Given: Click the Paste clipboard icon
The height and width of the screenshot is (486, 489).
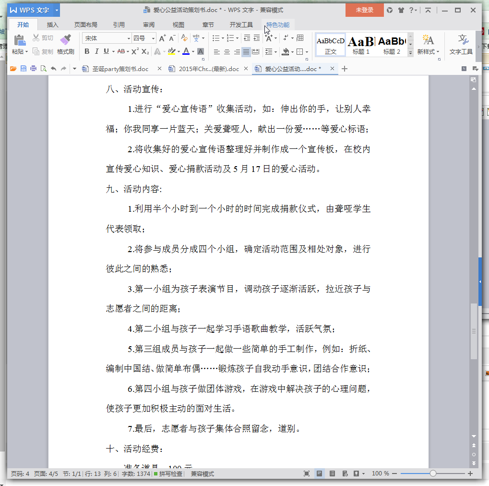Looking at the screenshot, I should pos(20,40).
